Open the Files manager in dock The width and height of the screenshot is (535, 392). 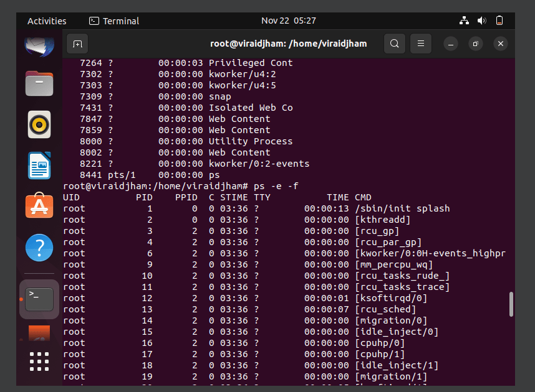point(39,83)
